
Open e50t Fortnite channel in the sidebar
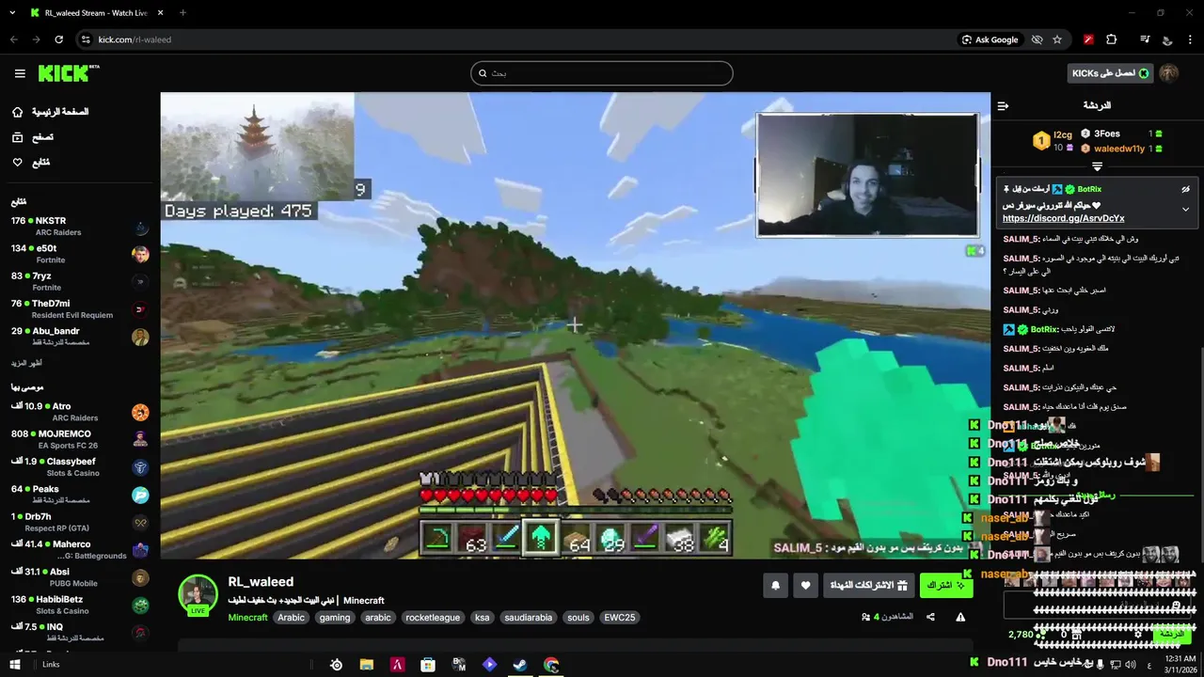point(79,254)
